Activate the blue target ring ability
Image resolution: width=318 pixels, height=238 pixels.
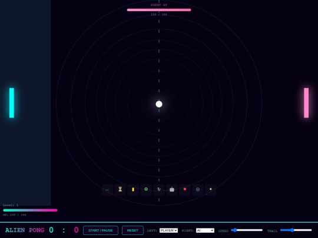click(198, 190)
